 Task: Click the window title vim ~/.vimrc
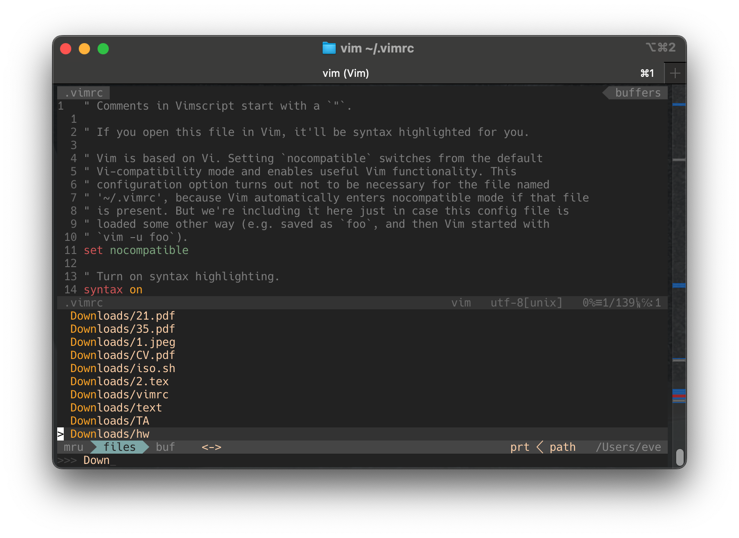pyautogui.click(x=377, y=48)
